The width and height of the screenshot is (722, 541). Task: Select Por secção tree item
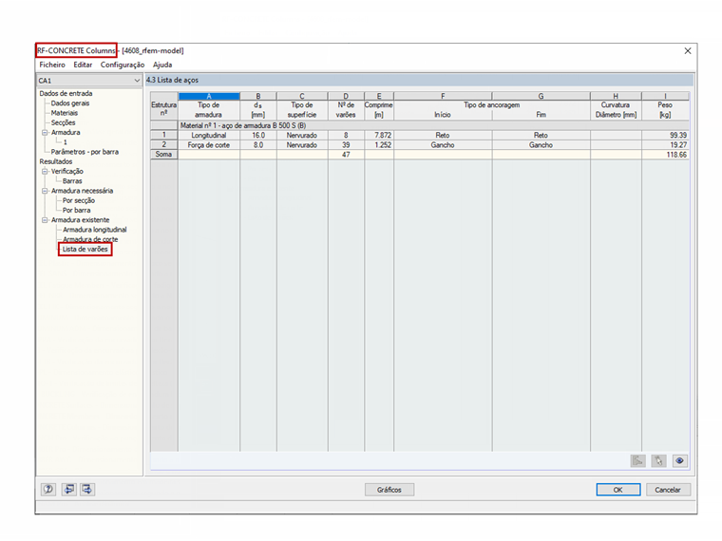click(79, 200)
